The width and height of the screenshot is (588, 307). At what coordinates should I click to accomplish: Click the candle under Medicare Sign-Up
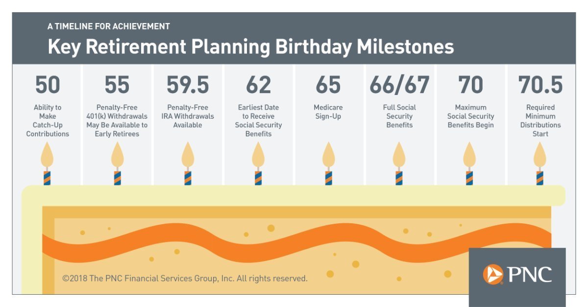pos(328,164)
